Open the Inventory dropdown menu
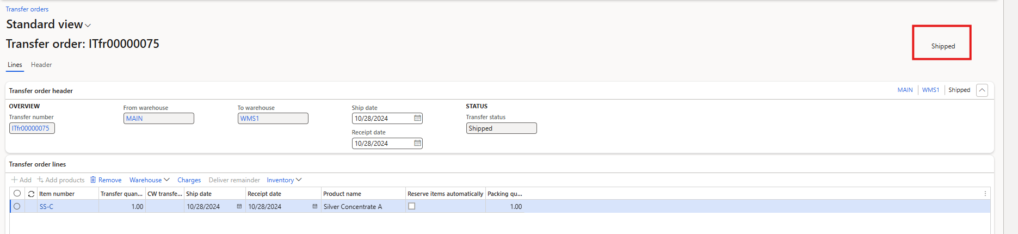This screenshot has height=234, width=1018. pos(283,180)
